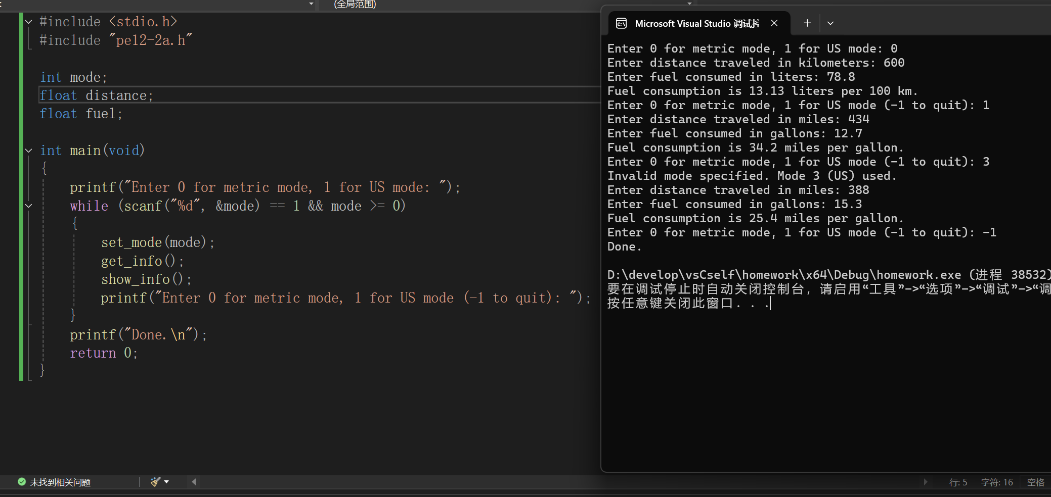
Task: Close the Microsoft Visual Studio 调试控制台 tab
Action: pyautogui.click(x=774, y=23)
